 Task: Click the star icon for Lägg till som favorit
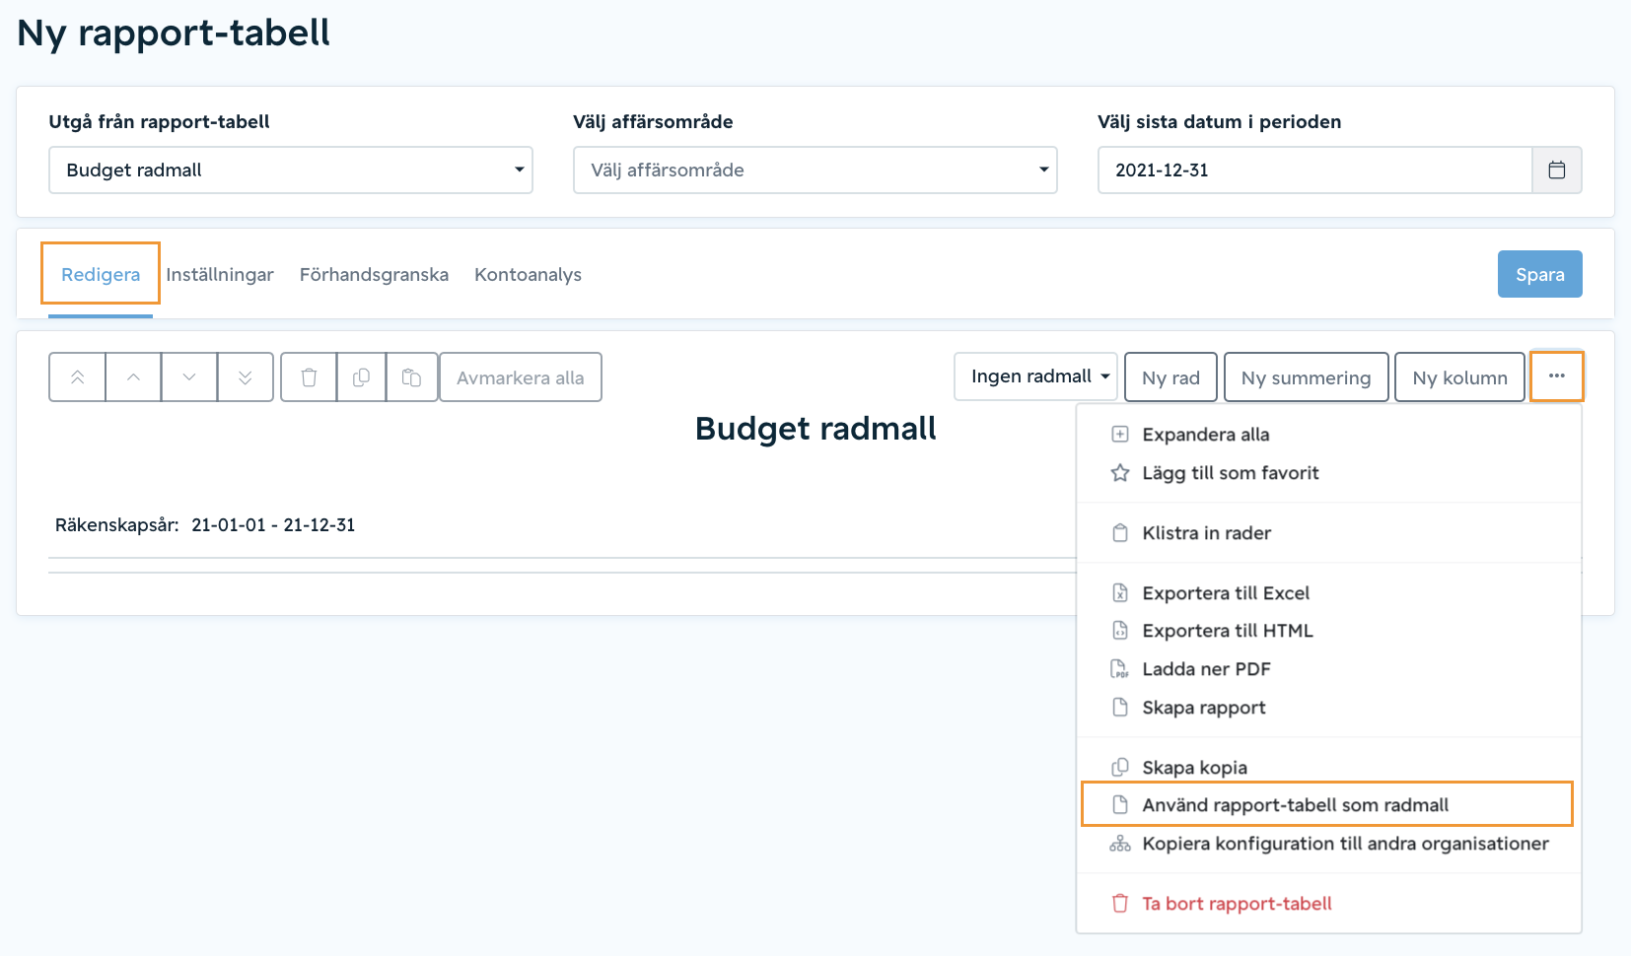tap(1120, 473)
